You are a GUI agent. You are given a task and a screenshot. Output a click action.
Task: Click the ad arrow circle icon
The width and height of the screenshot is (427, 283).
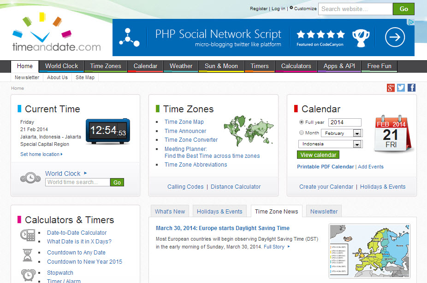click(x=395, y=37)
